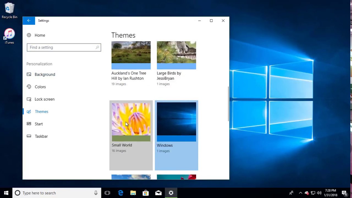Click the Lock screen monitor icon

click(x=29, y=99)
